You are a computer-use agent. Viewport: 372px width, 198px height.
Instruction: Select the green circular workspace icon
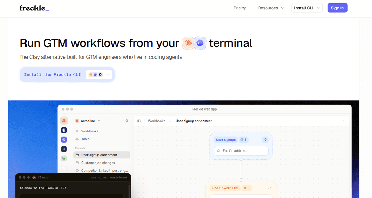[64, 158]
